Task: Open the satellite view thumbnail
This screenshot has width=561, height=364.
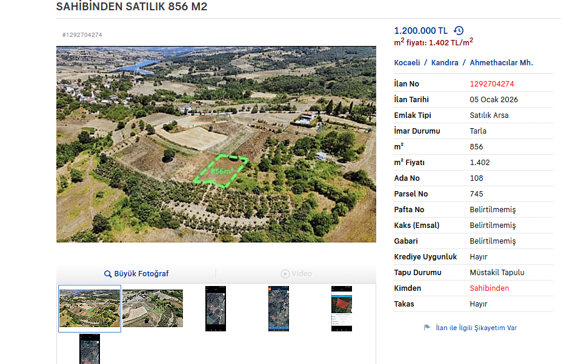Action: [x=278, y=308]
